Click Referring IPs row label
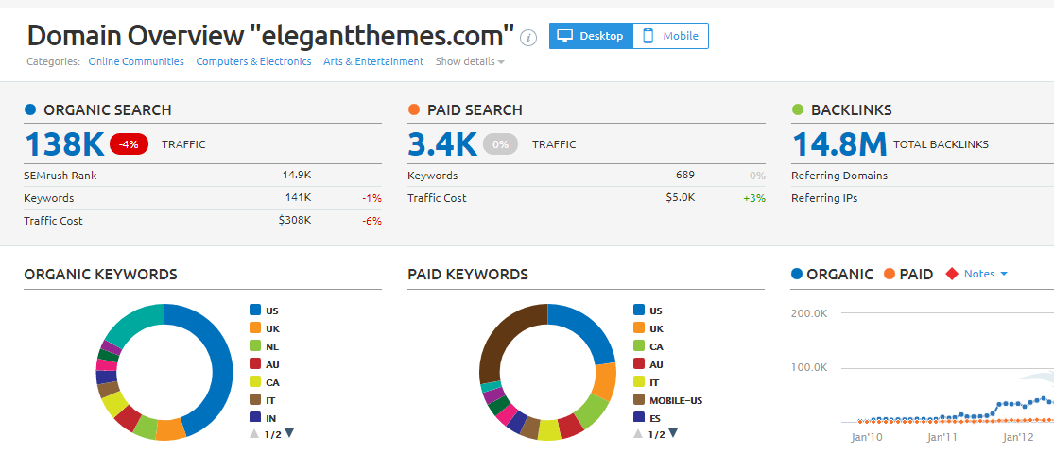Viewport: 1054px width, 470px height. 824,198
